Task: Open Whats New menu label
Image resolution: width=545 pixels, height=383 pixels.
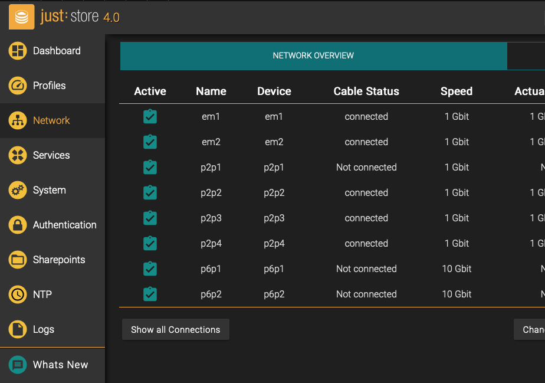Action: [61, 365]
